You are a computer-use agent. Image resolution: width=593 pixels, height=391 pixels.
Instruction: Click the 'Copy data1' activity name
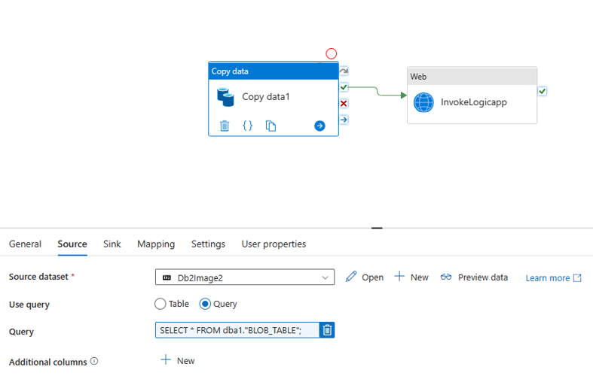coord(266,97)
